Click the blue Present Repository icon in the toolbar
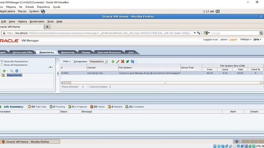This screenshot has width=264, height=148. click(x=132, y=62)
